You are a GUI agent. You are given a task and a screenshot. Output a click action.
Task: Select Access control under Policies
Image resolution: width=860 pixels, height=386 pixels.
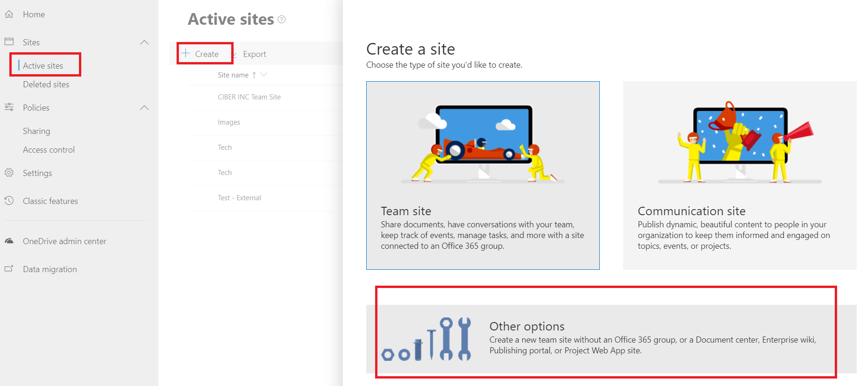pyautogui.click(x=49, y=150)
